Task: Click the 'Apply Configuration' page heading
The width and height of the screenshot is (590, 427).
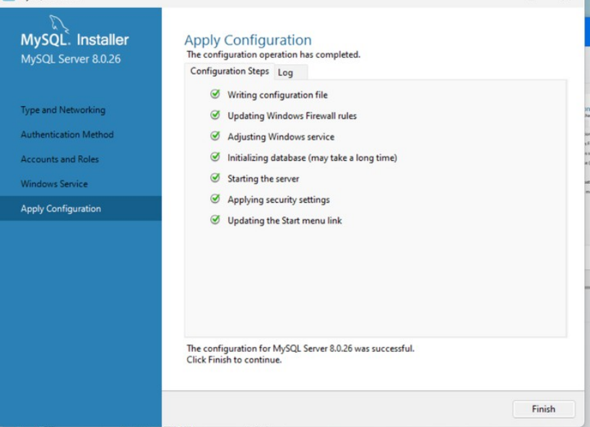Action: coord(248,40)
